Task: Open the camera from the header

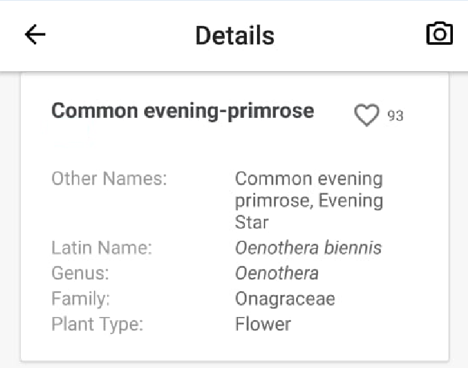Action: point(439,34)
